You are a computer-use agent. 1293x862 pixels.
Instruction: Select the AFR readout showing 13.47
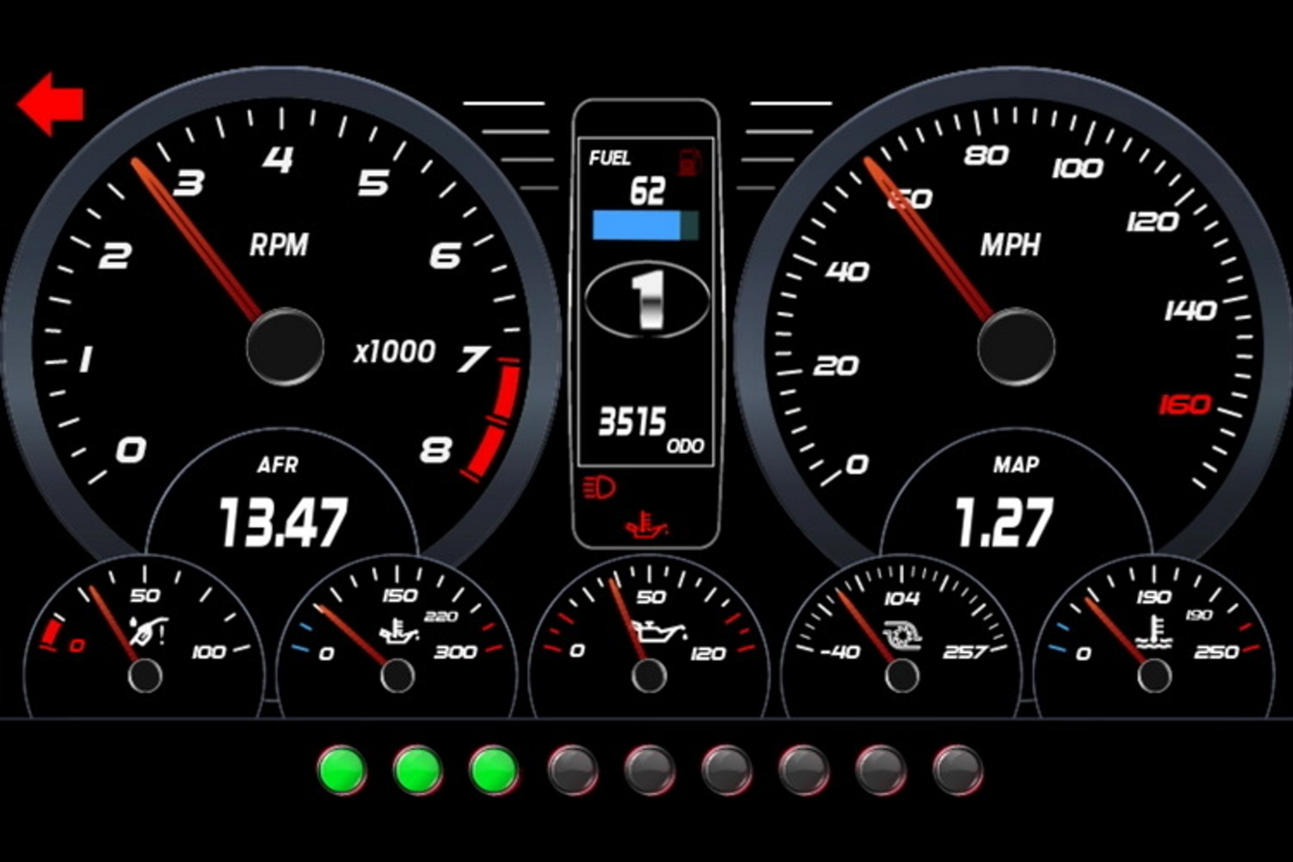[x=283, y=522]
